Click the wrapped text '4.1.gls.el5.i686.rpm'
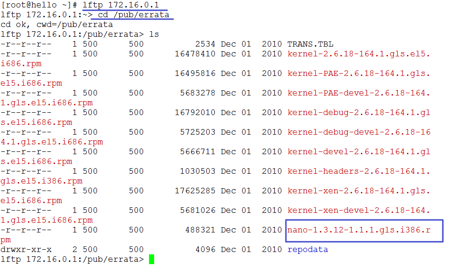 click(52, 142)
